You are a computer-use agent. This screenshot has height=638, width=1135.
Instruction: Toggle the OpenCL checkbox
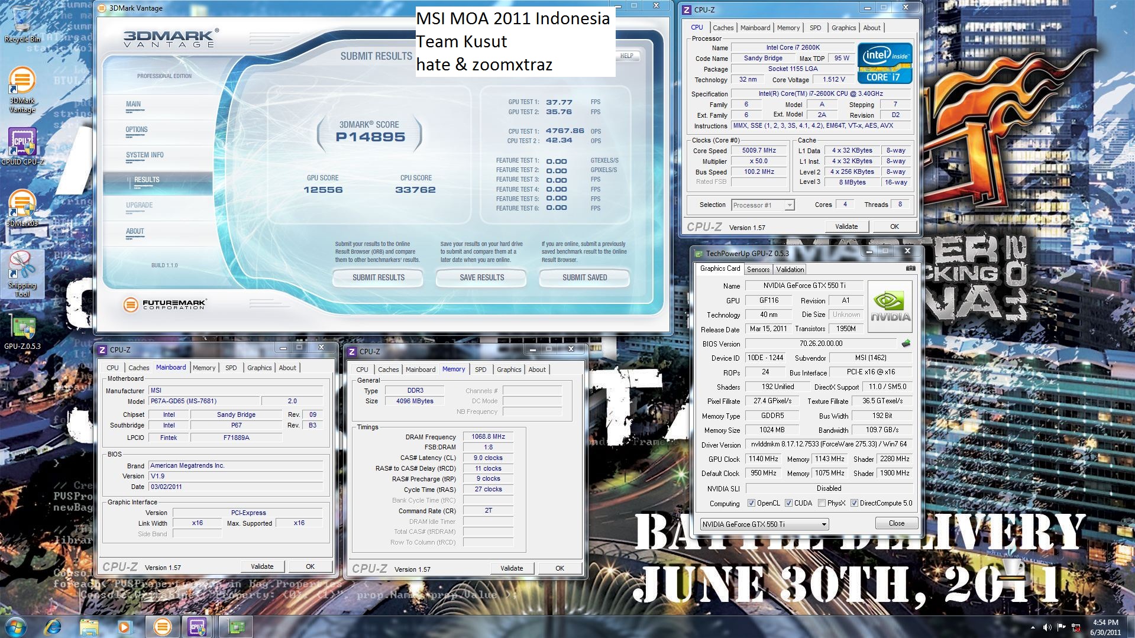[x=751, y=503]
